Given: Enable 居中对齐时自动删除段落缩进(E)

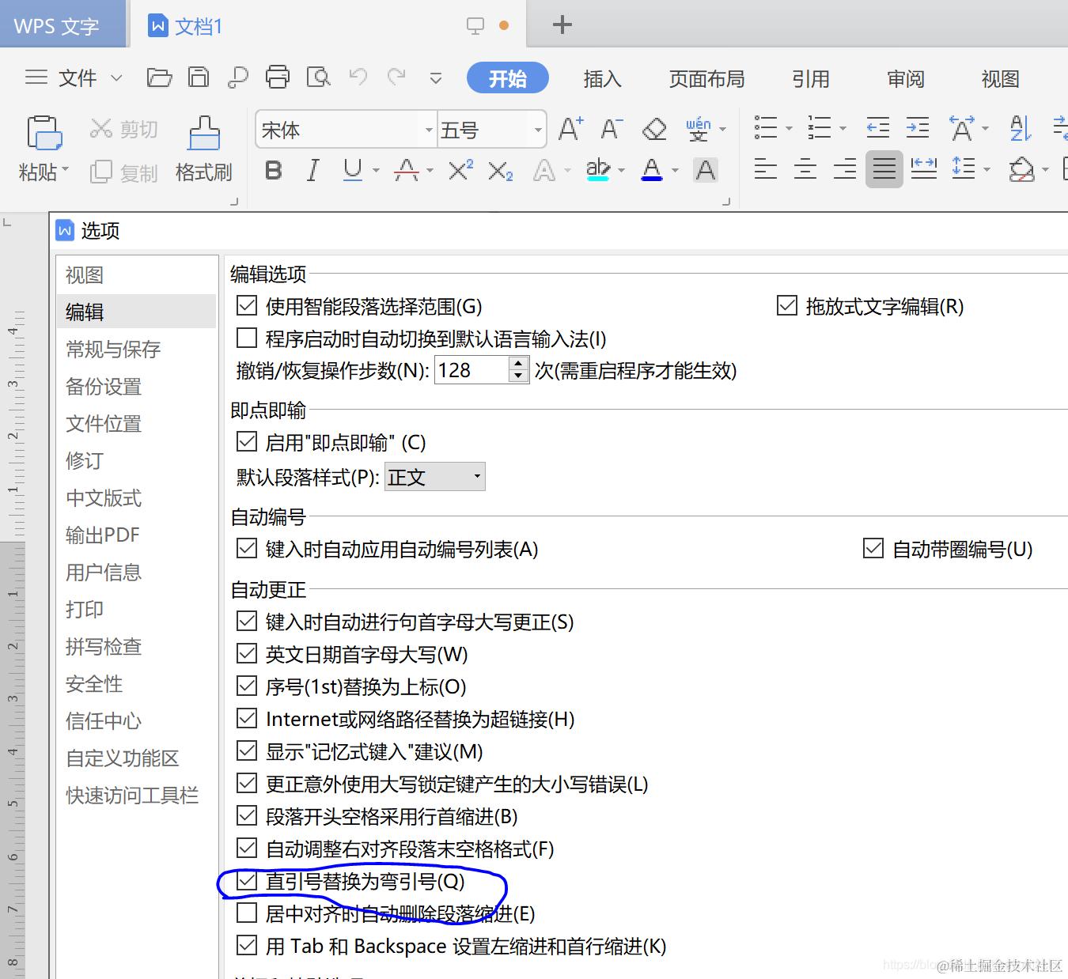Looking at the screenshot, I should 247,913.
